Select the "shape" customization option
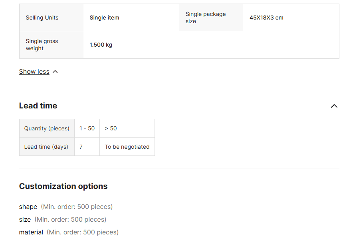The image size is (351, 240). [x=28, y=207]
